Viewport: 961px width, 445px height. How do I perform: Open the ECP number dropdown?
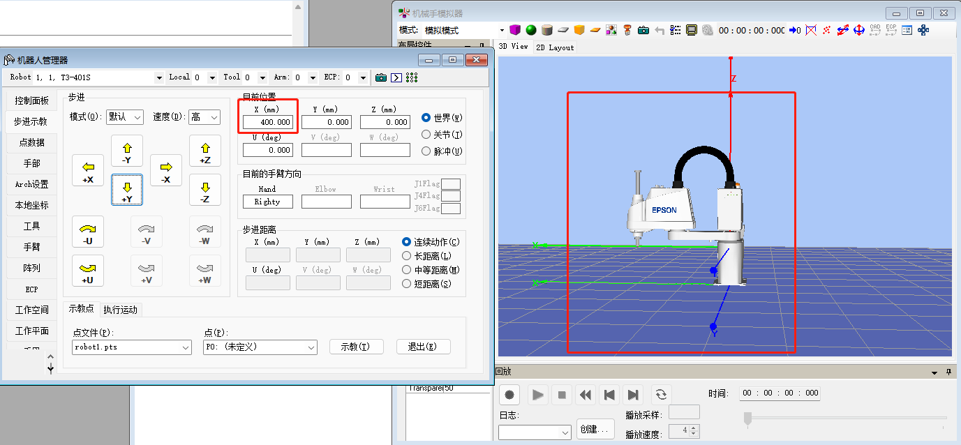[363, 77]
